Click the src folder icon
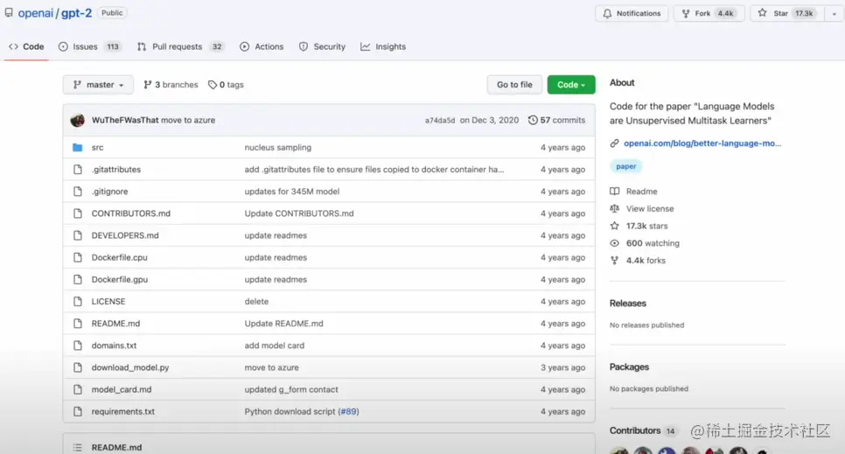 tap(78, 147)
